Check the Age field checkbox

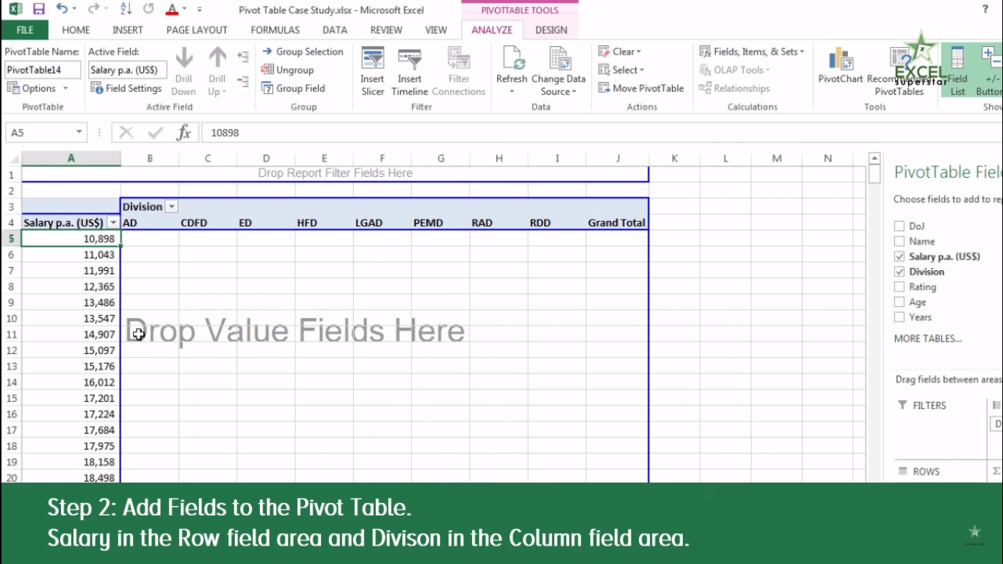[899, 302]
